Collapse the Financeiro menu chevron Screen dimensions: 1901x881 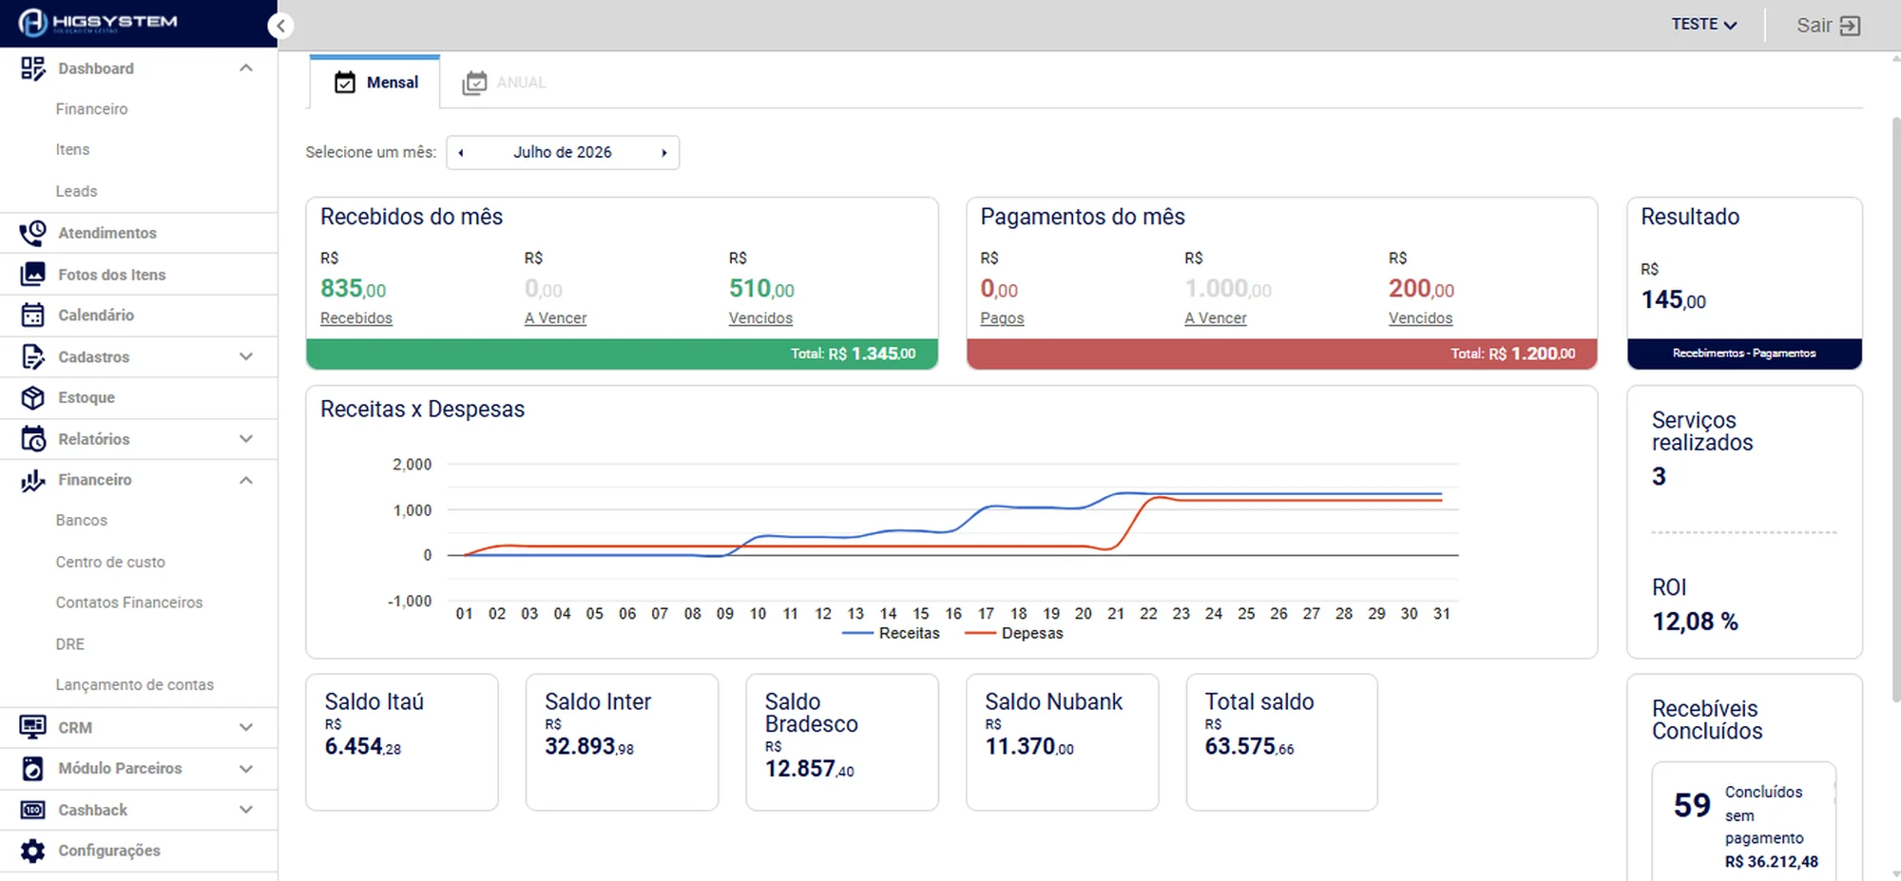pyautogui.click(x=246, y=480)
